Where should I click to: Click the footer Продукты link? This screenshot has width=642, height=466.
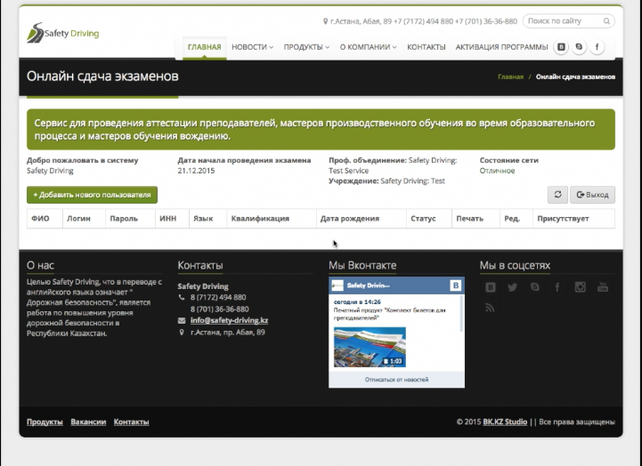(x=45, y=422)
